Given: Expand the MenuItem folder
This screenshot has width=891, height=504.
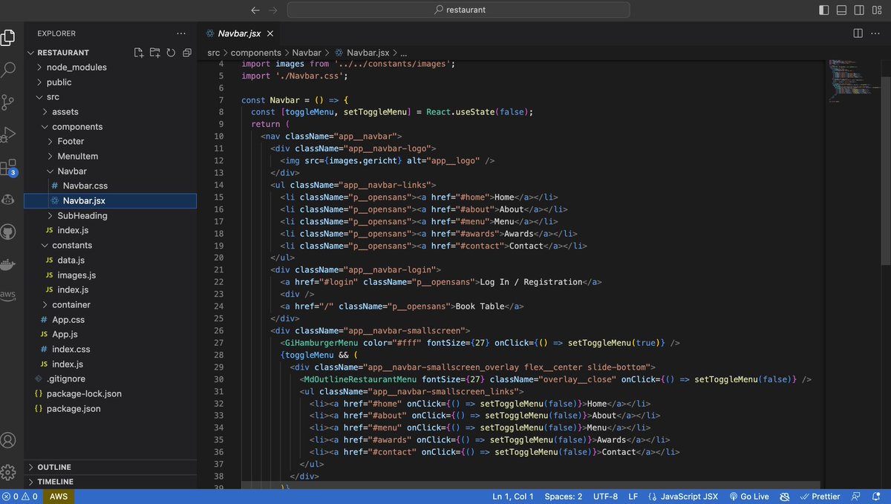Looking at the screenshot, I should 110,157.
